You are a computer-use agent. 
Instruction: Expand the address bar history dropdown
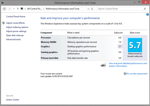click(x=88, y=9)
